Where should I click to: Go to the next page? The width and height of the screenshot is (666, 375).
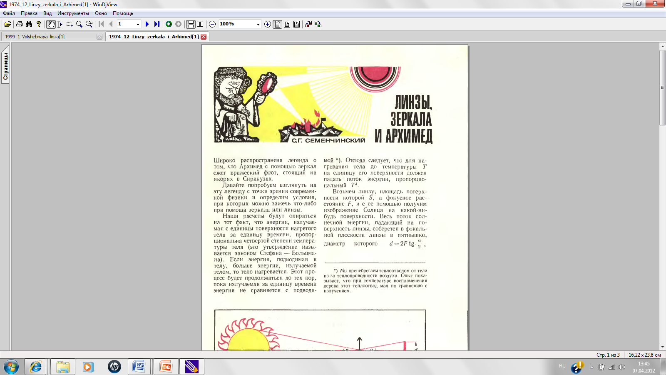pos(147,24)
